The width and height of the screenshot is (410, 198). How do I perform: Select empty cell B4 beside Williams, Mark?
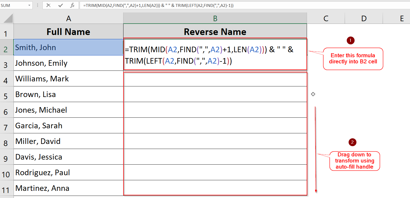coord(215,78)
